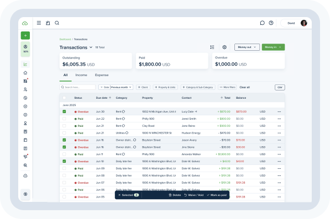The width and height of the screenshot is (330, 219).
Task: Export using the CSV button
Action: [x=280, y=87]
